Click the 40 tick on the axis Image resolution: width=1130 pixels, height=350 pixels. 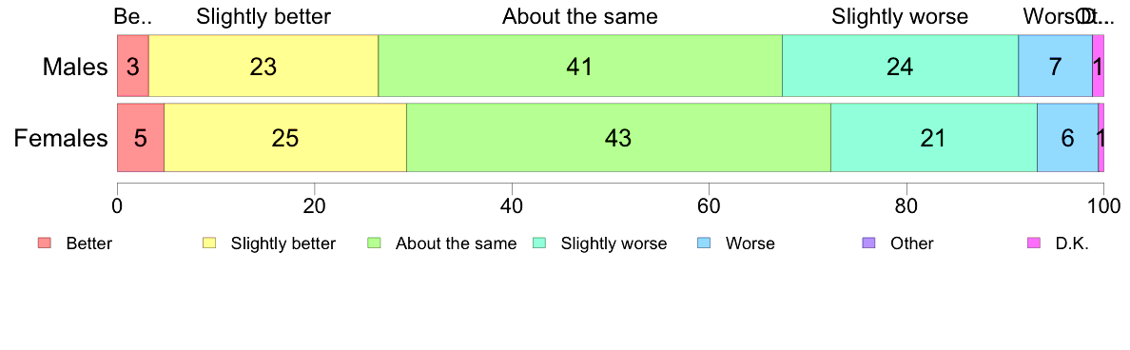(x=511, y=204)
